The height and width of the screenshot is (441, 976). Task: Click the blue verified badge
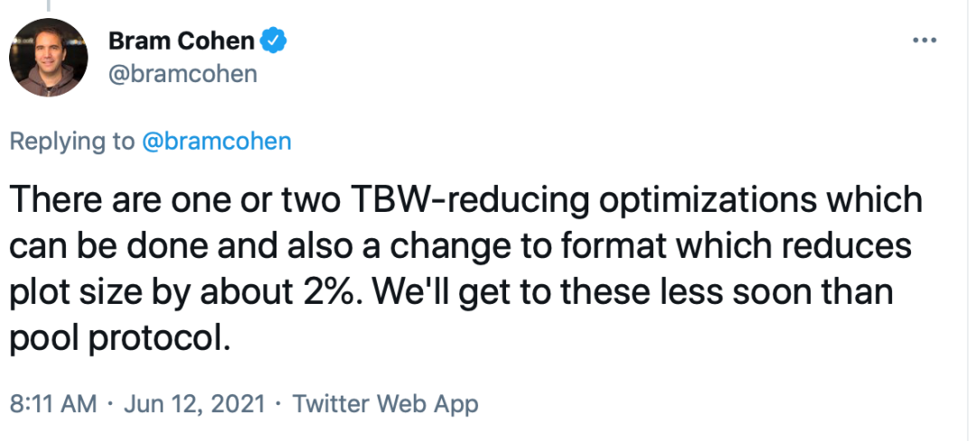pyautogui.click(x=273, y=41)
